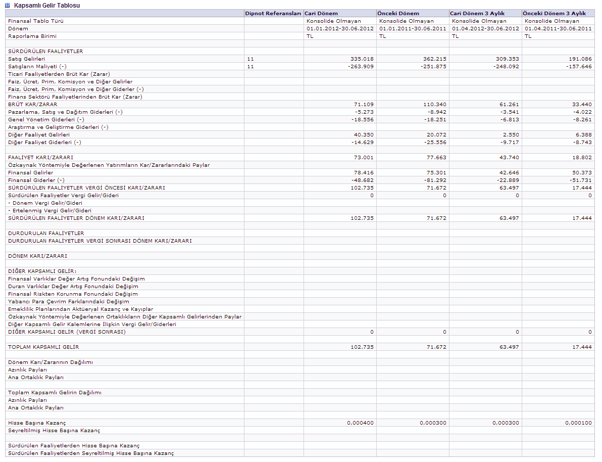Select the date range 01.04.2012-30.06.2012 cell
Image resolution: width=602 pixels, height=462 pixels.
tap(485, 28)
